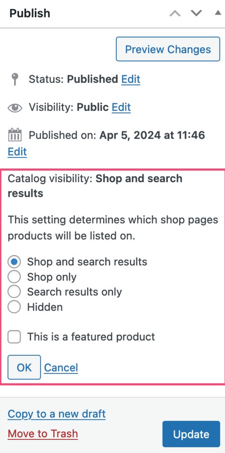The image size is (225, 453).
Task: Collapse the Publish panel with triangle toggle
Action: pyautogui.click(x=218, y=13)
